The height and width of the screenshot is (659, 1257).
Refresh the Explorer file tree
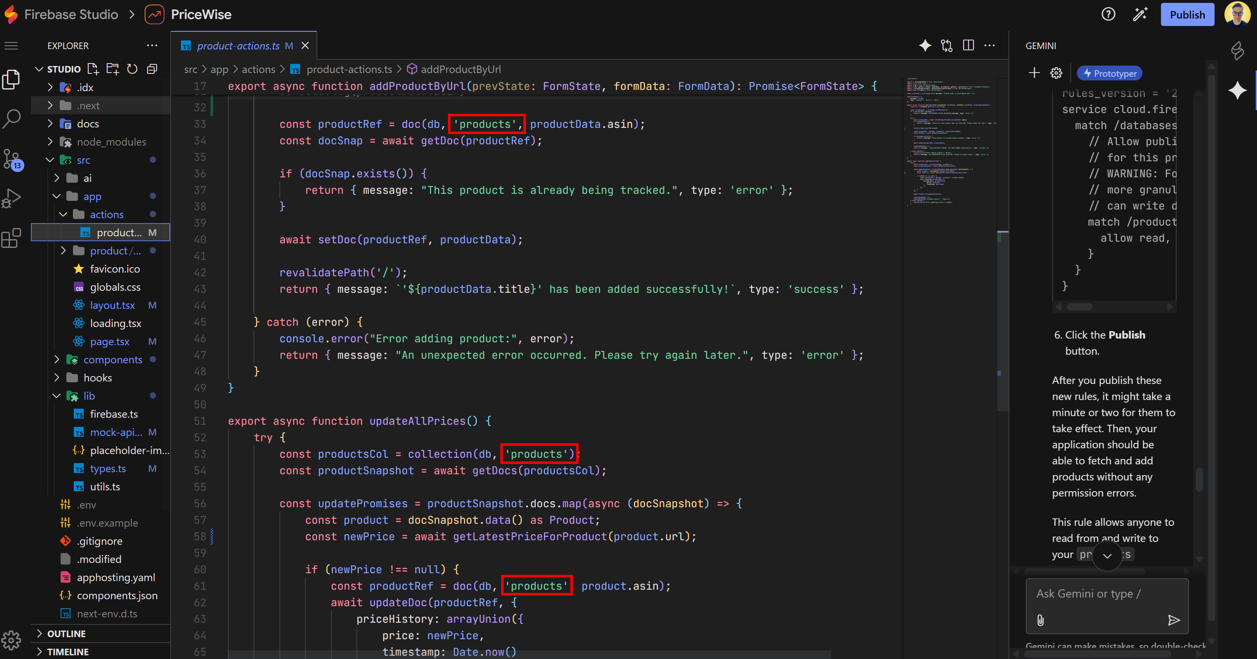click(x=132, y=69)
